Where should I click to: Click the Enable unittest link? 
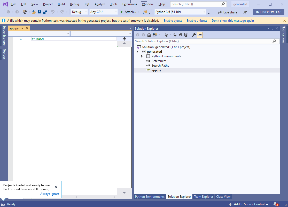coord(197,21)
